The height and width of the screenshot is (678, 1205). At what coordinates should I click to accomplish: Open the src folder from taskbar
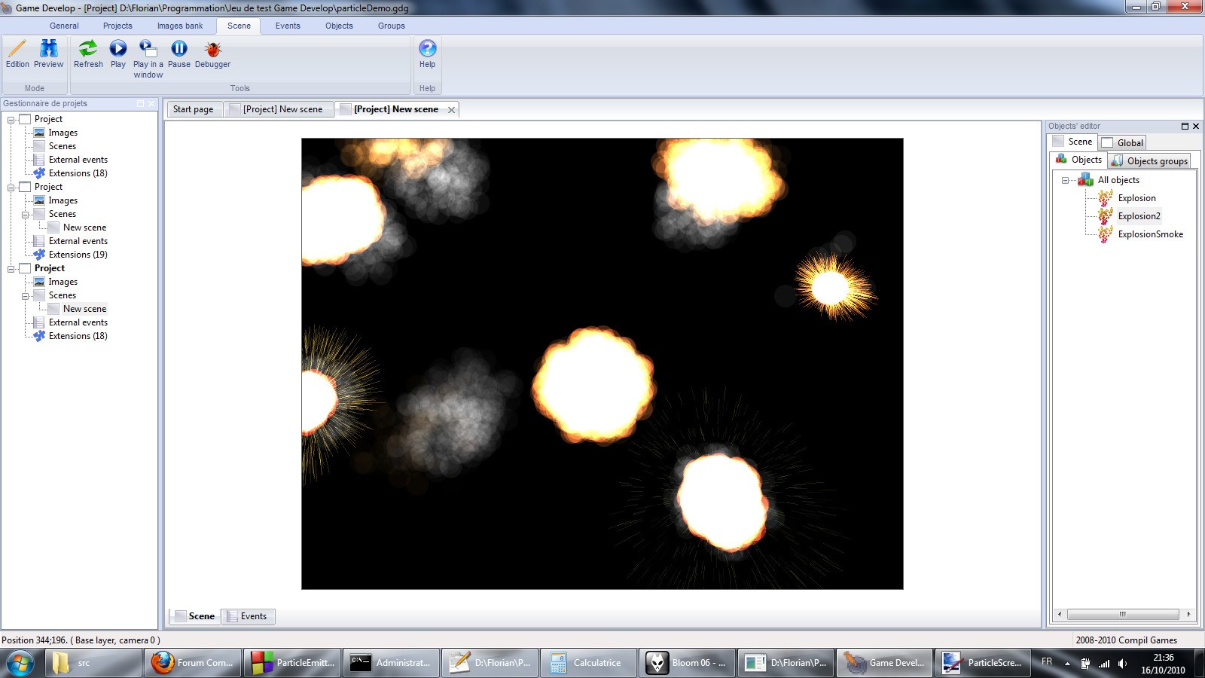coord(93,663)
